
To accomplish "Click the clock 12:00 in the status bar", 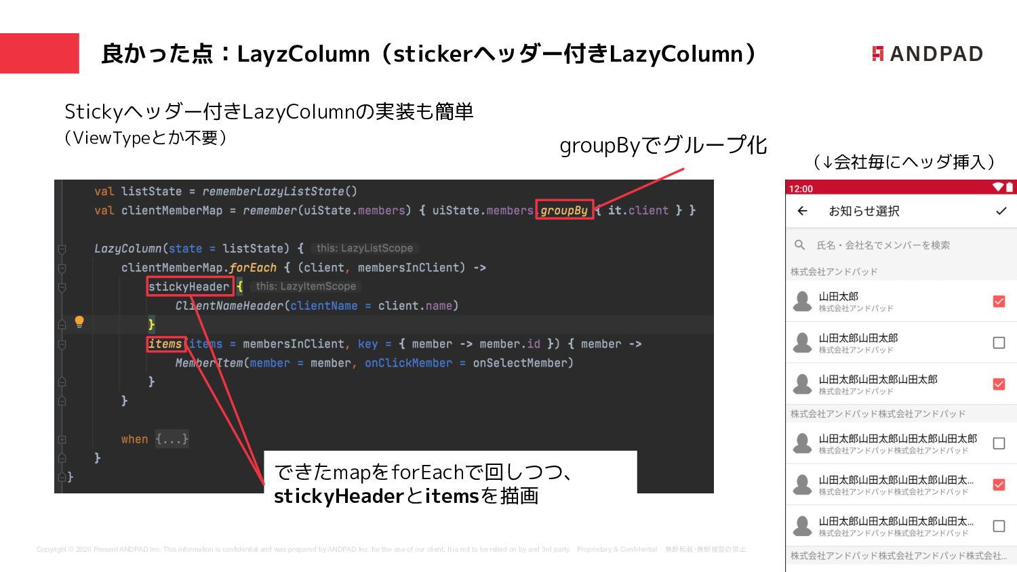I will point(801,188).
